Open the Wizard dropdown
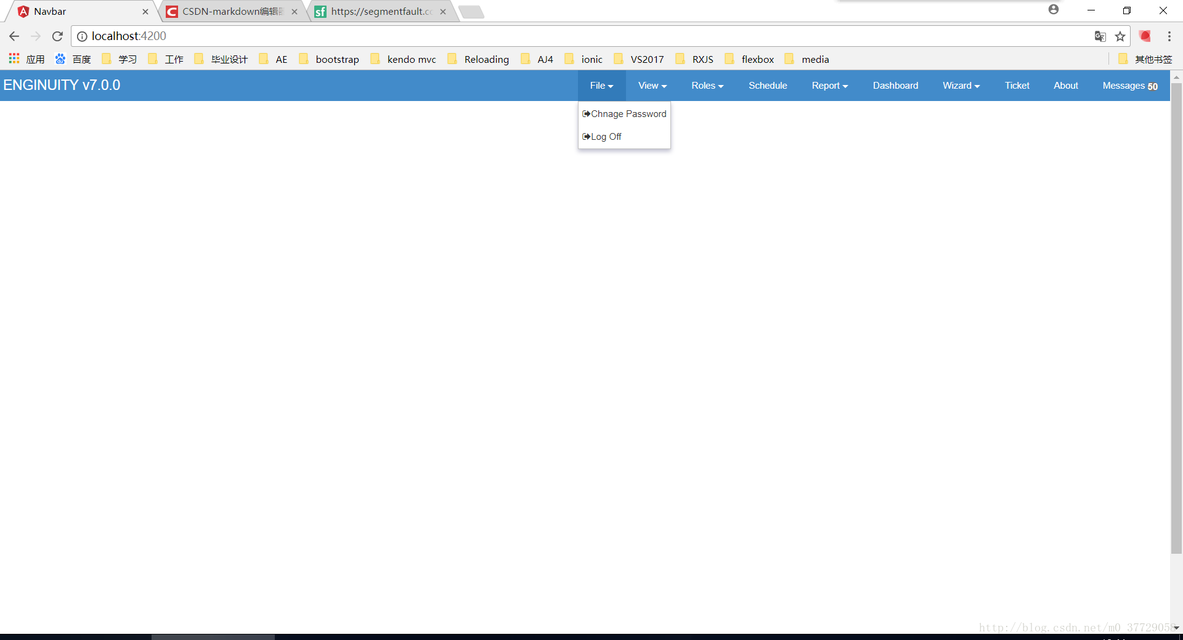 (x=961, y=86)
